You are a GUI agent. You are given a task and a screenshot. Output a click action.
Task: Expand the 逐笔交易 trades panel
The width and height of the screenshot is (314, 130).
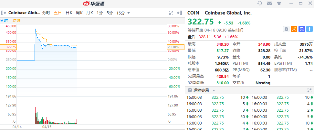point(309,90)
